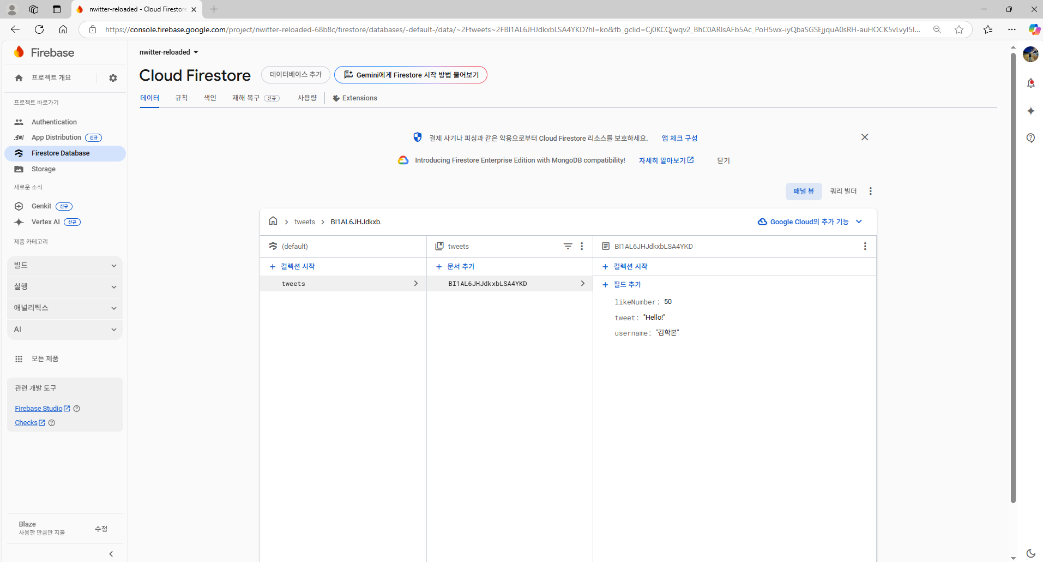Switch to 쿼리 빌더 view

coord(843,191)
